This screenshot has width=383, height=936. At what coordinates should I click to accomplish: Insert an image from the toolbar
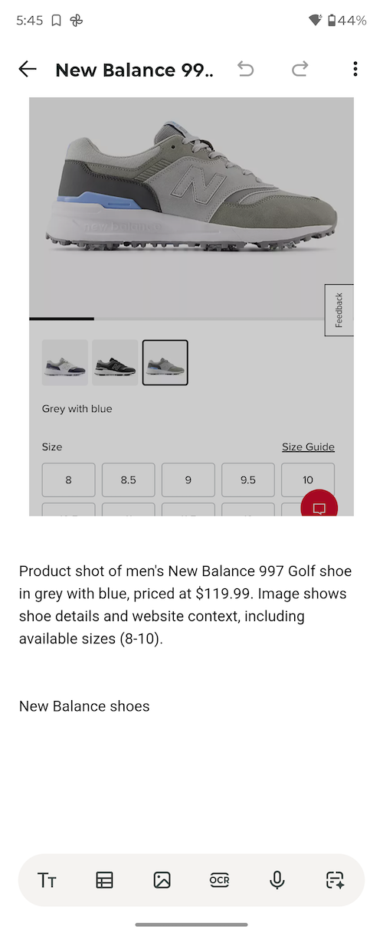[162, 880]
